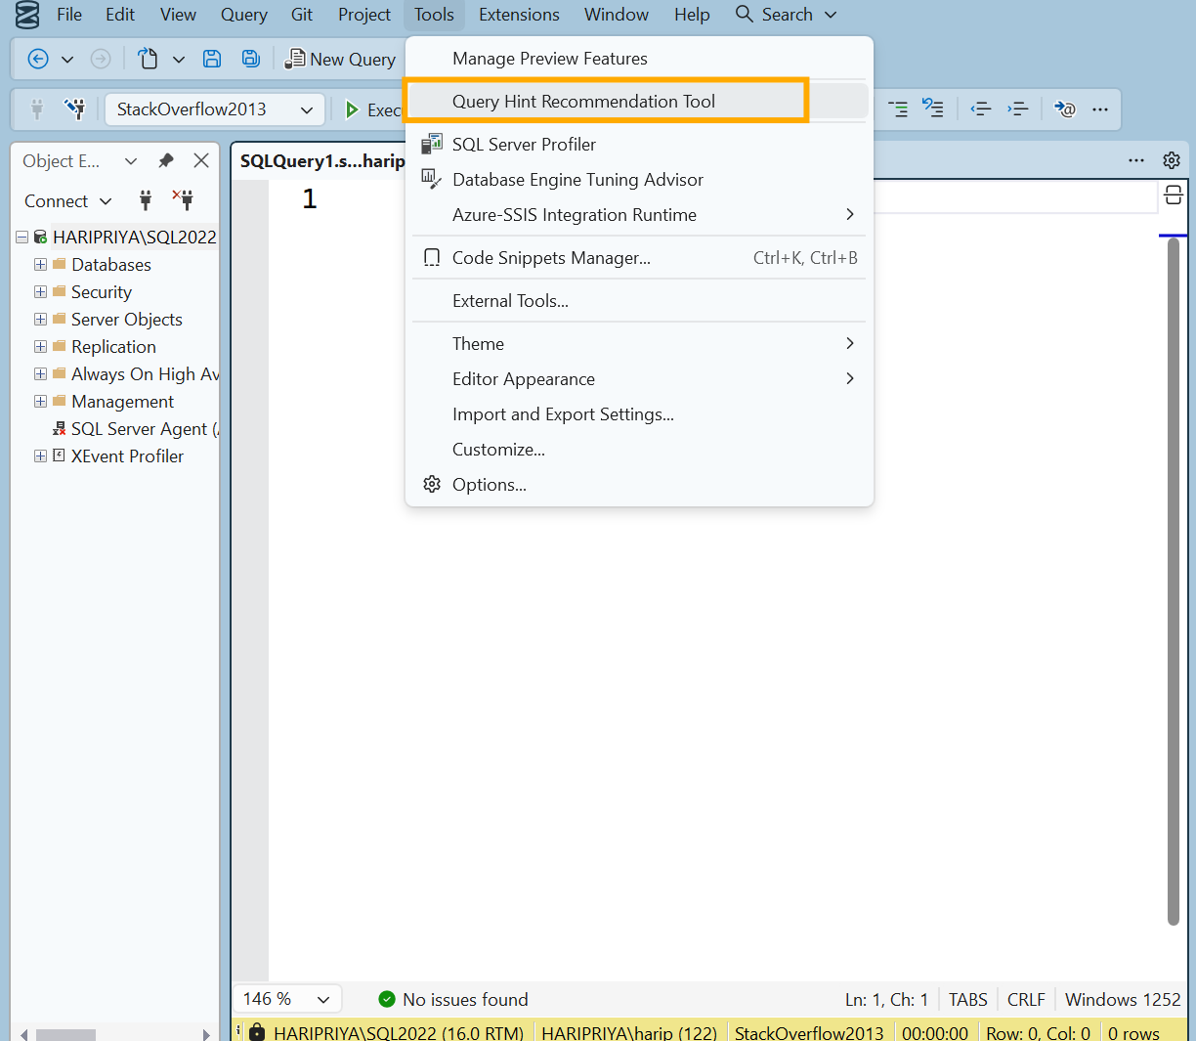Screen dimensions: 1196x1041
Task: Click the Increase Indent icon
Action: [x=1018, y=108]
